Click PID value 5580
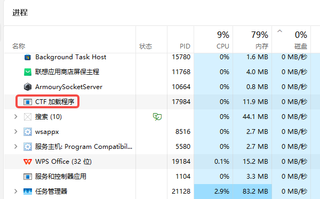The height and width of the screenshot is (199, 320). 183,147
